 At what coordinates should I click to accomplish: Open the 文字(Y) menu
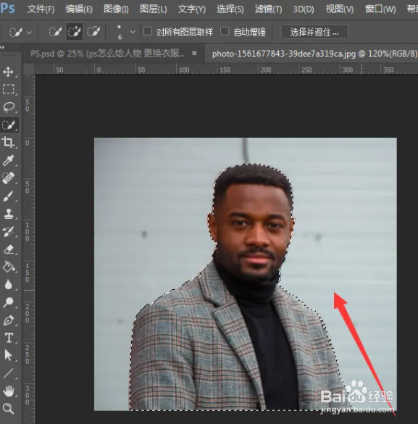click(x=191, y=9)
